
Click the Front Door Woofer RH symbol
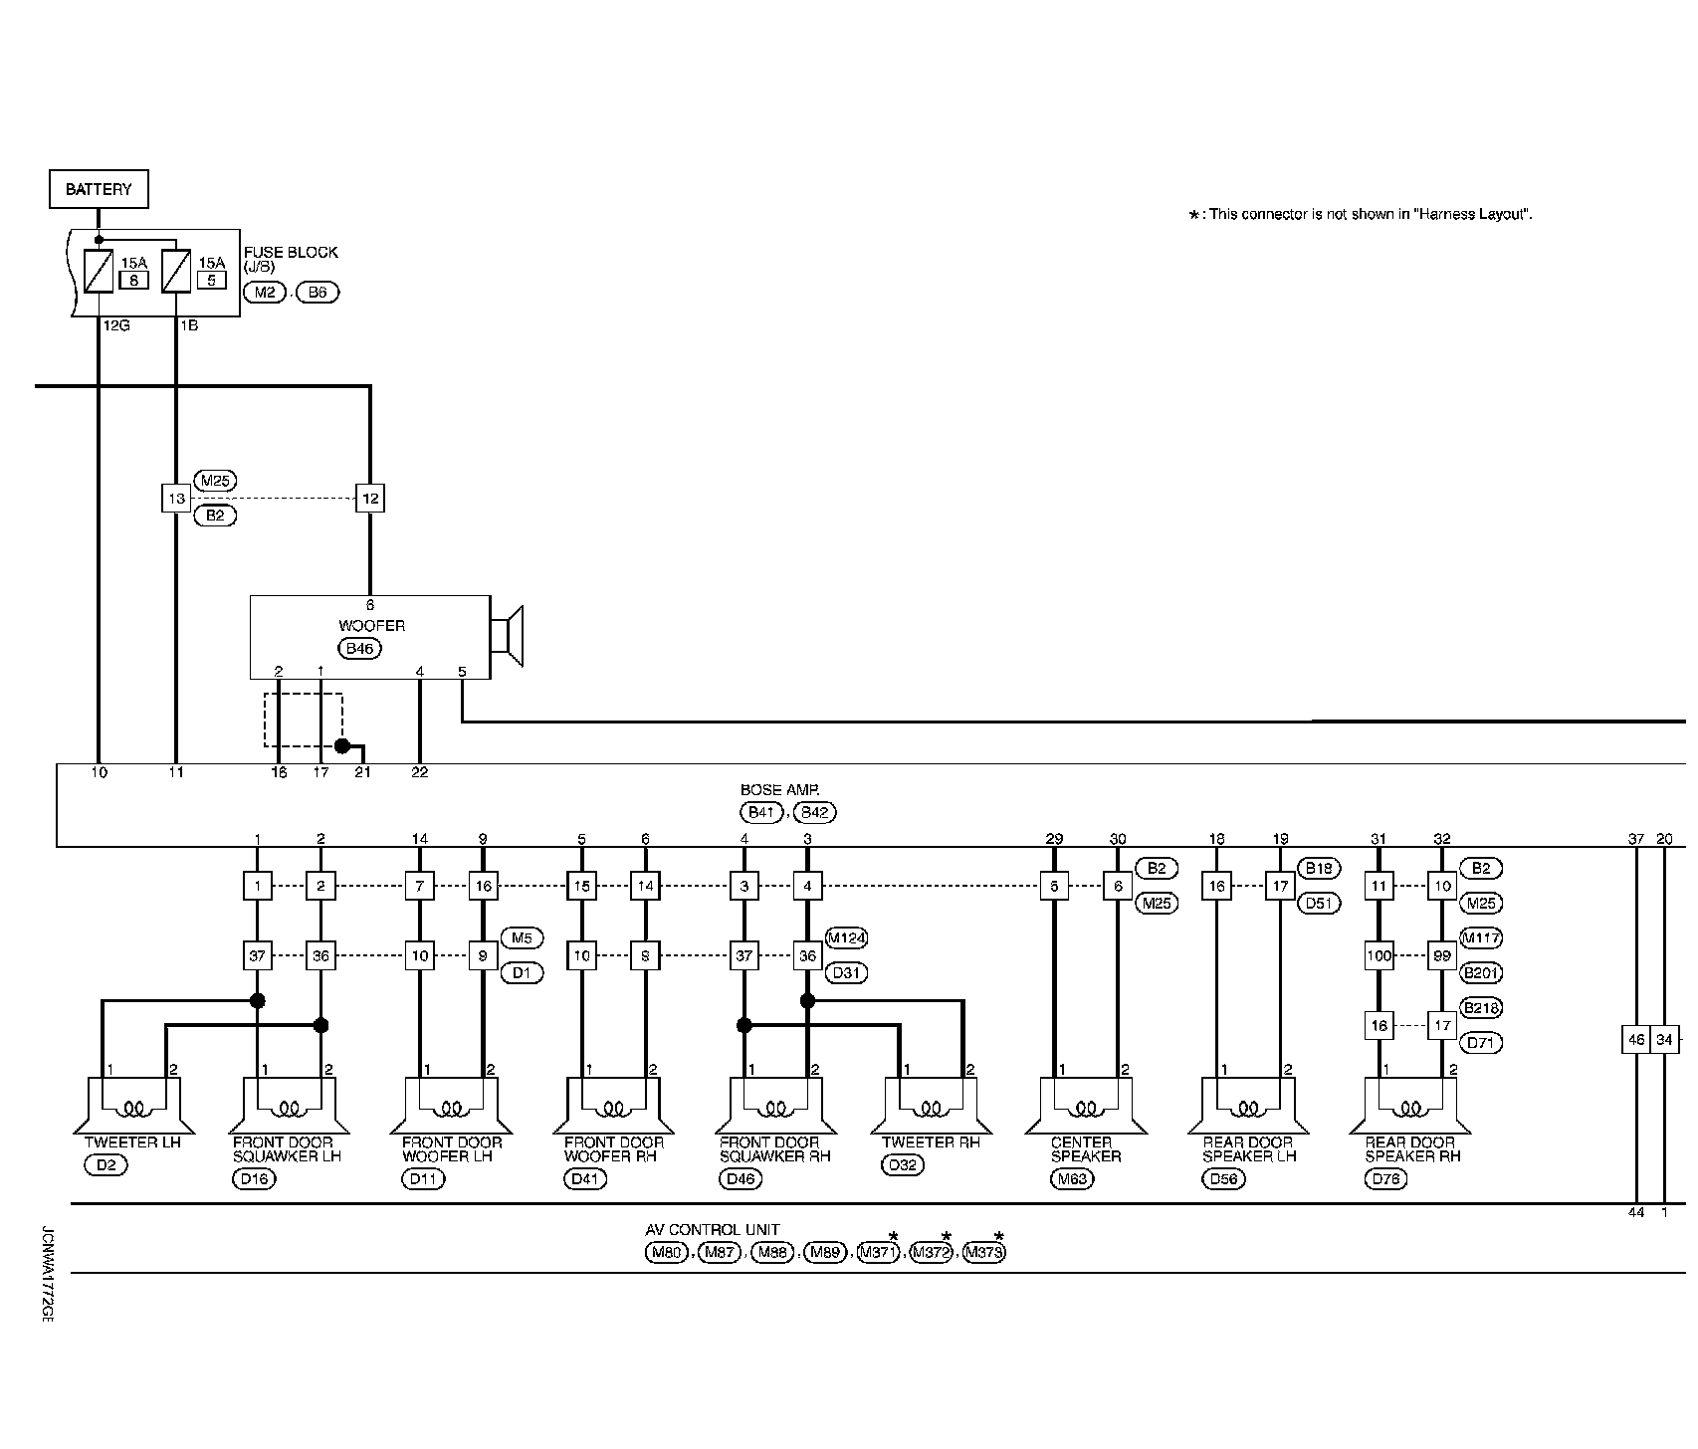[x=614, y=1106]
